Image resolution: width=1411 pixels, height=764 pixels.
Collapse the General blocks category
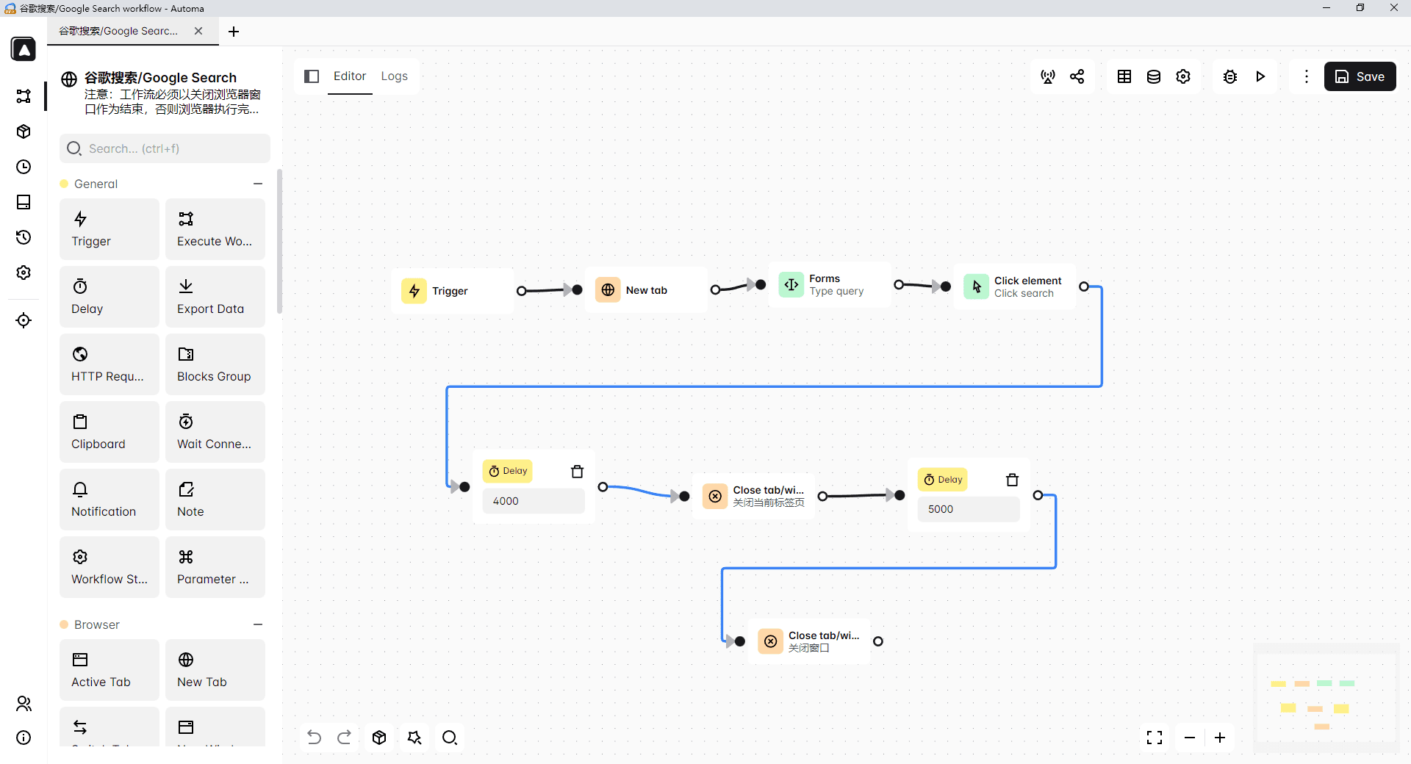(x=258, y=184)
